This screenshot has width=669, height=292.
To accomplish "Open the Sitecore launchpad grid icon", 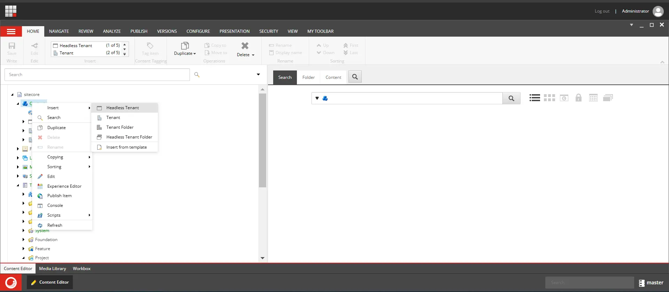I will tap(11, 11).
